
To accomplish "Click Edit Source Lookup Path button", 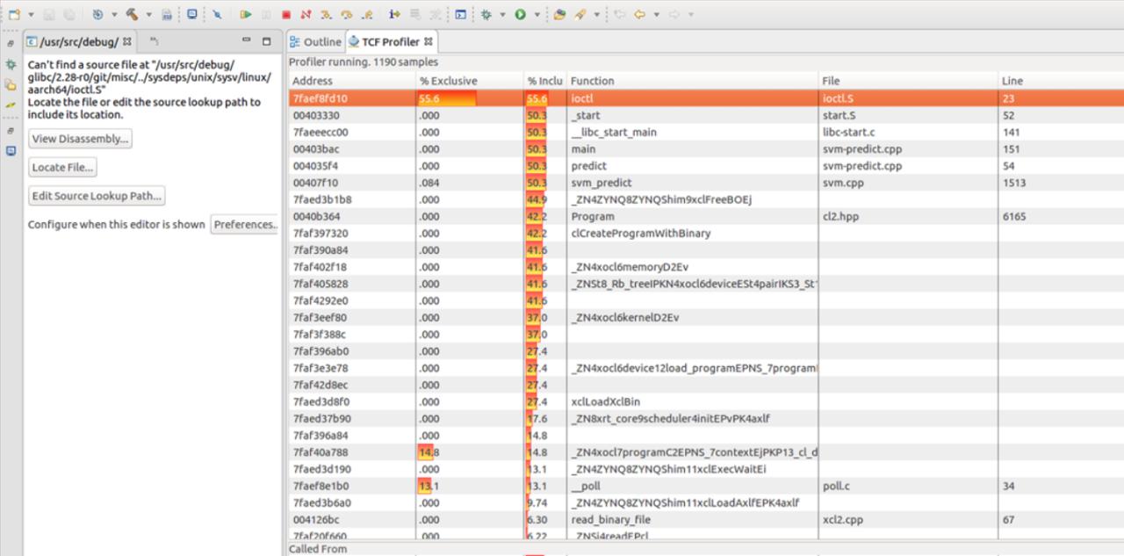I will pyautogui.click(x=97, y=196).
